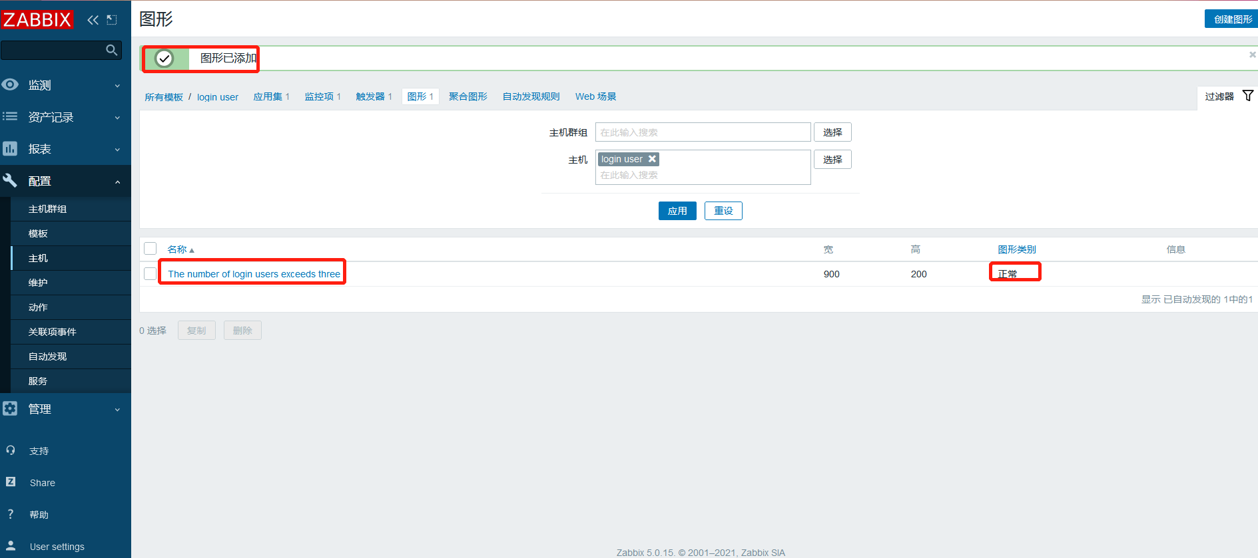Click the Zabbix SIA footer link
This screenshot has width=1258, height=558.
pyautogui.click(x=763, y=553)
